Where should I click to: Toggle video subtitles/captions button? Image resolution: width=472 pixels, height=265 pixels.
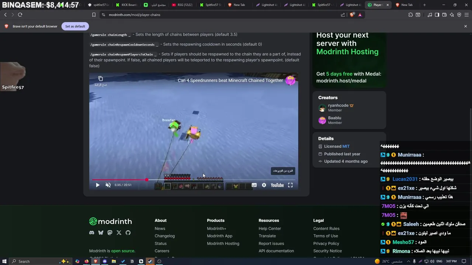[x=254, y=185]
